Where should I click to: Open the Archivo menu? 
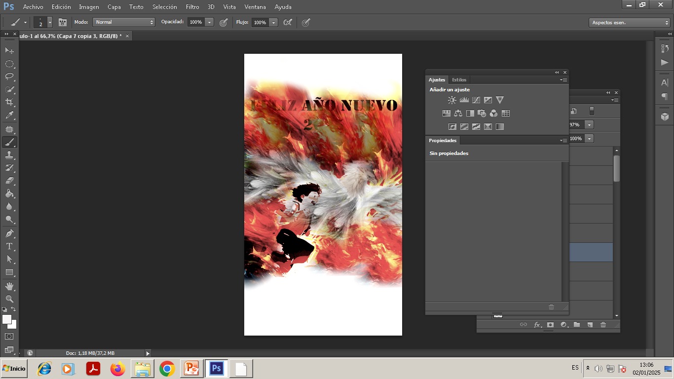click(33, 7)
